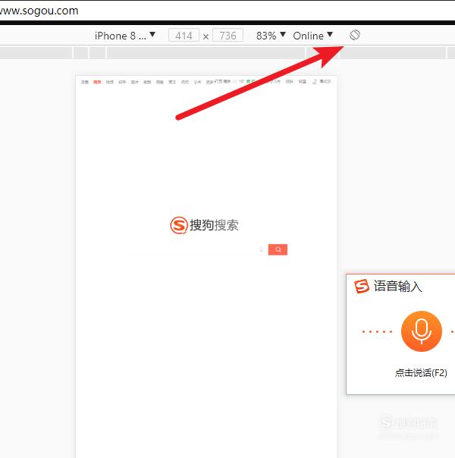Click the 414 width input field
The height and width of the screenshot is (458, 455).
click(x=184, y=36)
